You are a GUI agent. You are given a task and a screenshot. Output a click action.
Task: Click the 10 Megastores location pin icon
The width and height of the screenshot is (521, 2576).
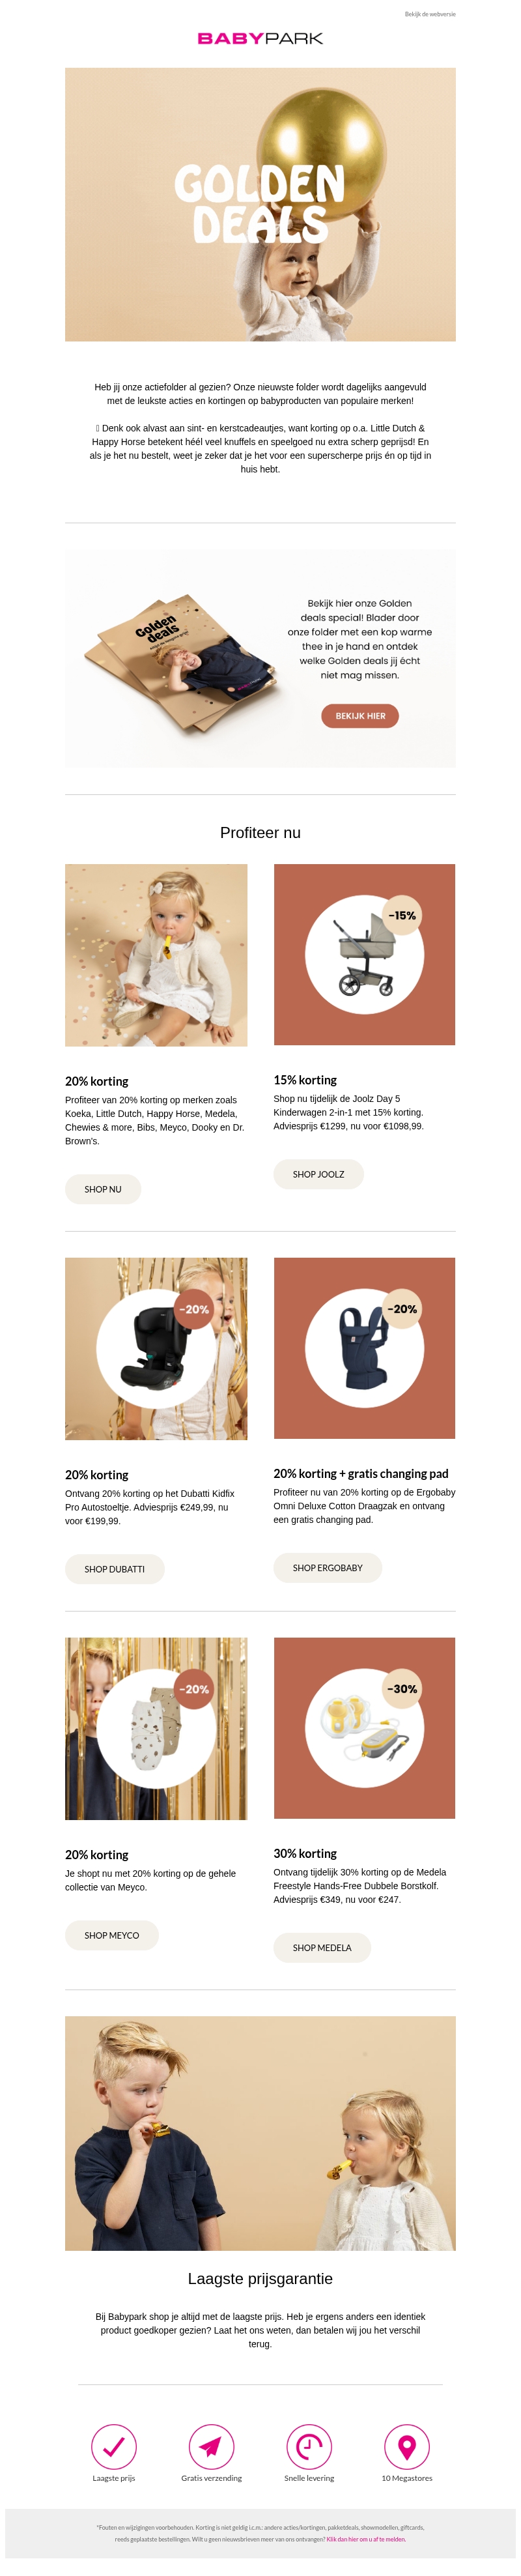click(x=406, y=2446)
